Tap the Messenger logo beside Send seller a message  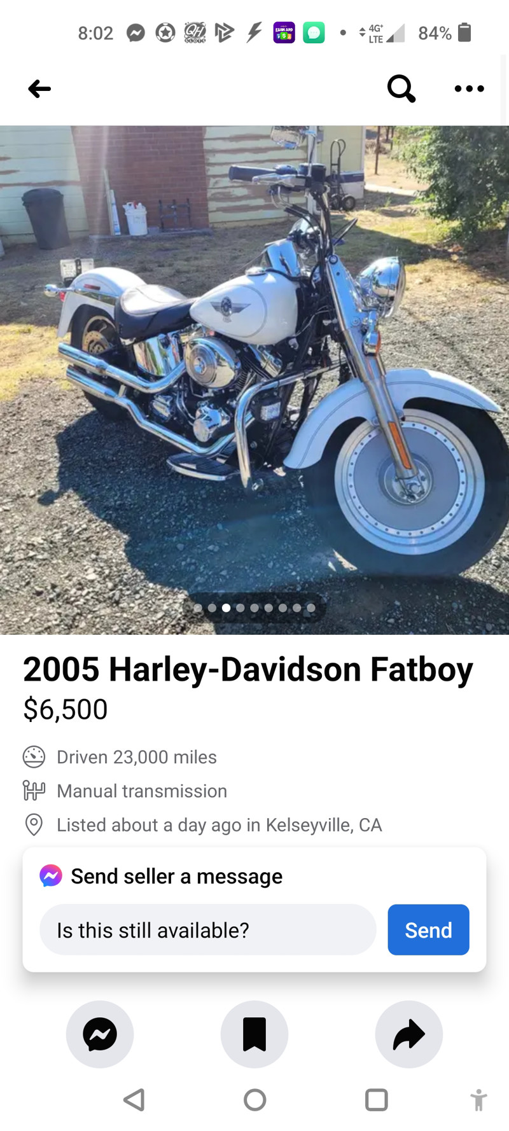click(51, 876)
